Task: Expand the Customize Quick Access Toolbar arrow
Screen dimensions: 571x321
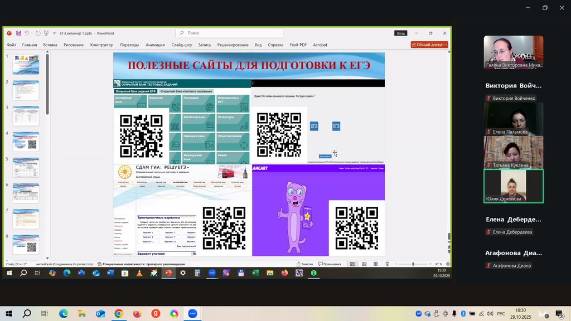Action: pos(54,33)
